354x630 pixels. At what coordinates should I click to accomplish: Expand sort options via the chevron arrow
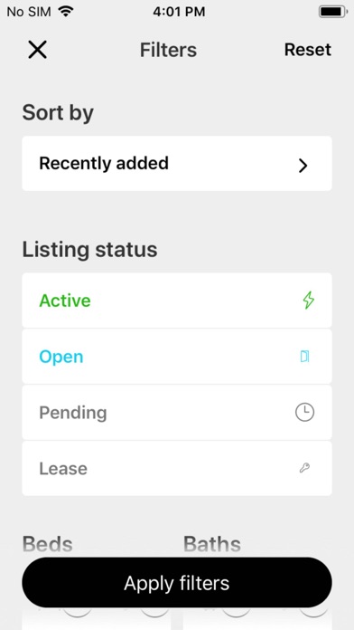[x=303, y=165]
